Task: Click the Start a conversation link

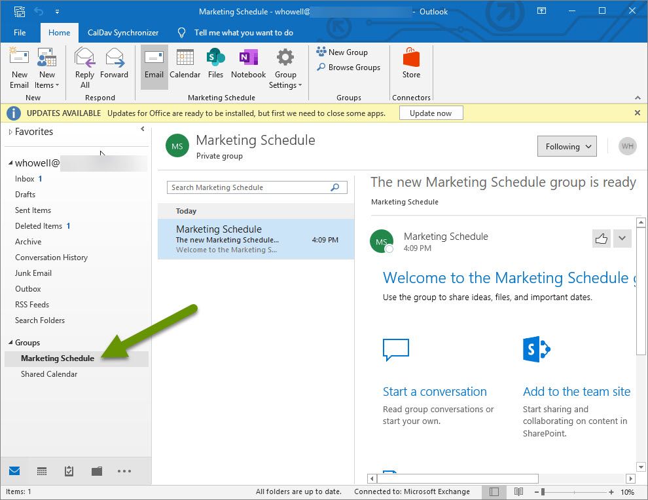Action: click(435, 392)
